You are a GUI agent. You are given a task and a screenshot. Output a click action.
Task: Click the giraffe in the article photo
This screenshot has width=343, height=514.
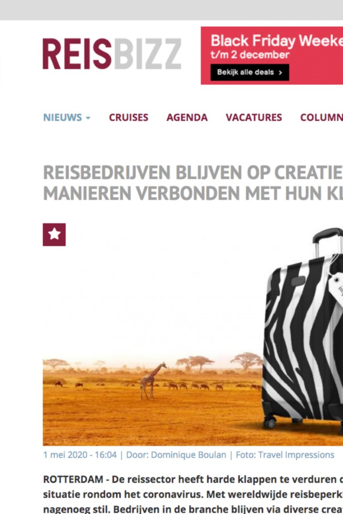click(152, 381)
